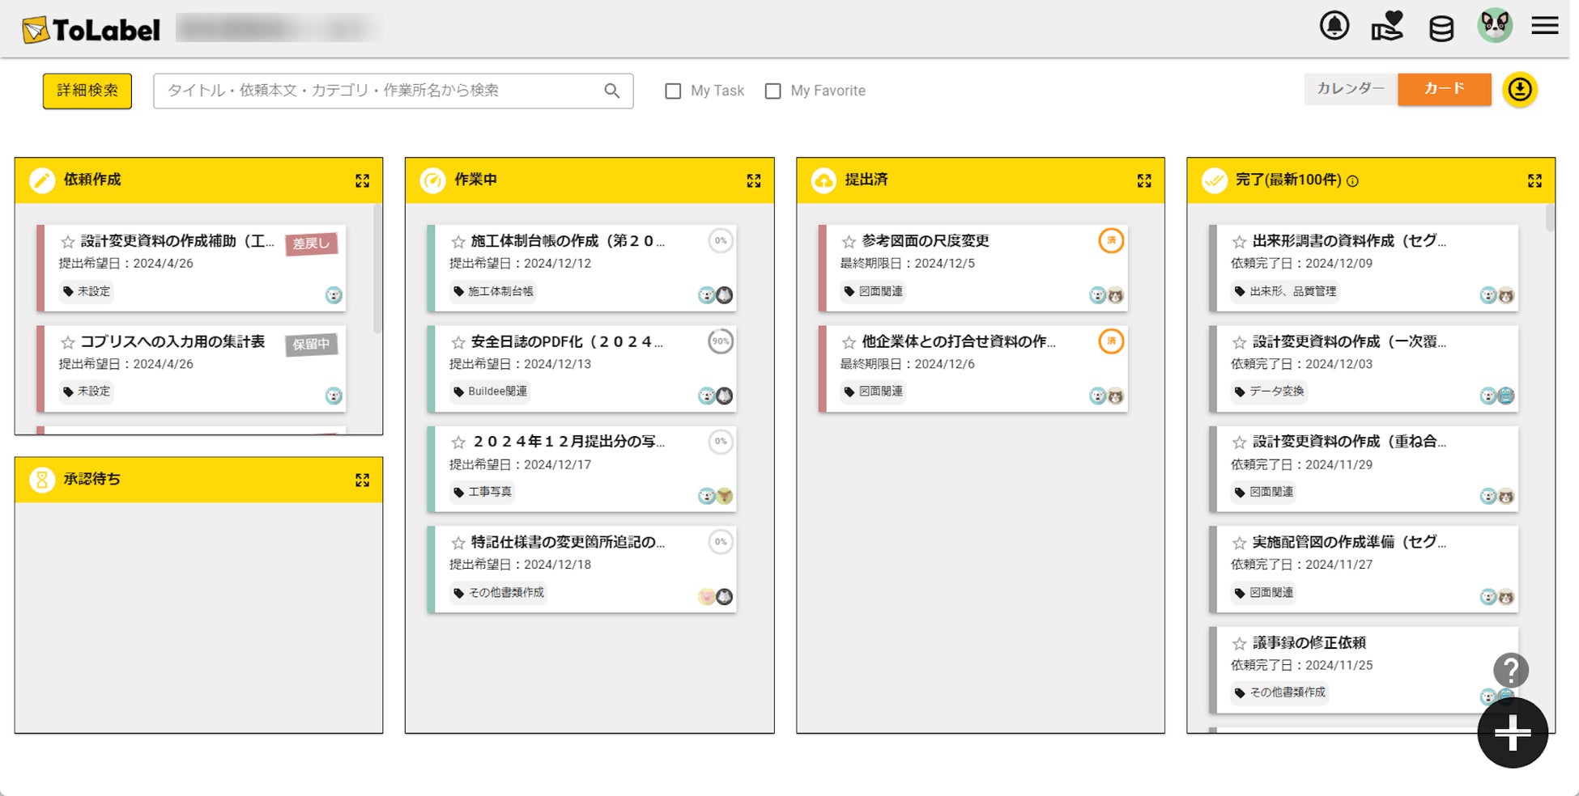Viewport: 1579px width, 796px height.
Task: Open the notification bell icon
Action: [1334, 26]
